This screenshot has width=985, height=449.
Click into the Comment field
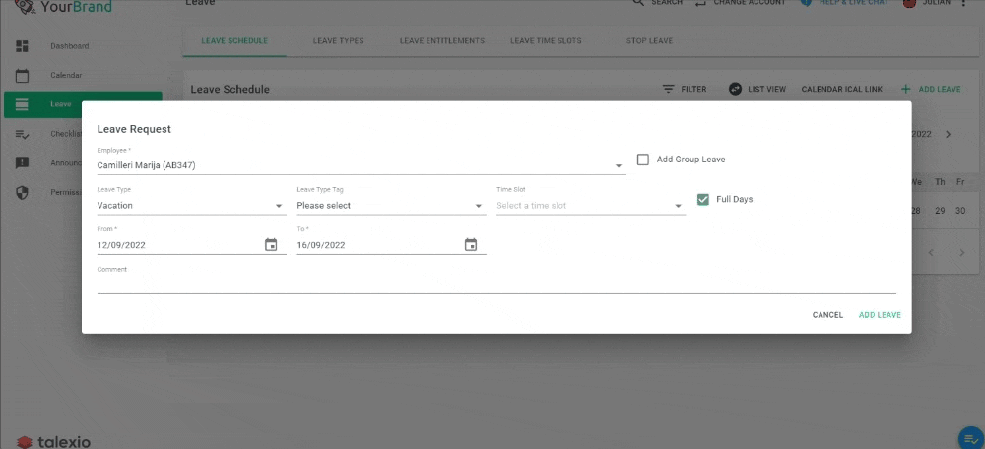tap(496, 284)
